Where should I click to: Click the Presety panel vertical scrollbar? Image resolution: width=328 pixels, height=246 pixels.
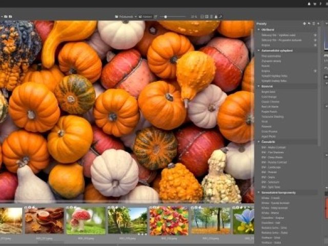click(319, 86)
